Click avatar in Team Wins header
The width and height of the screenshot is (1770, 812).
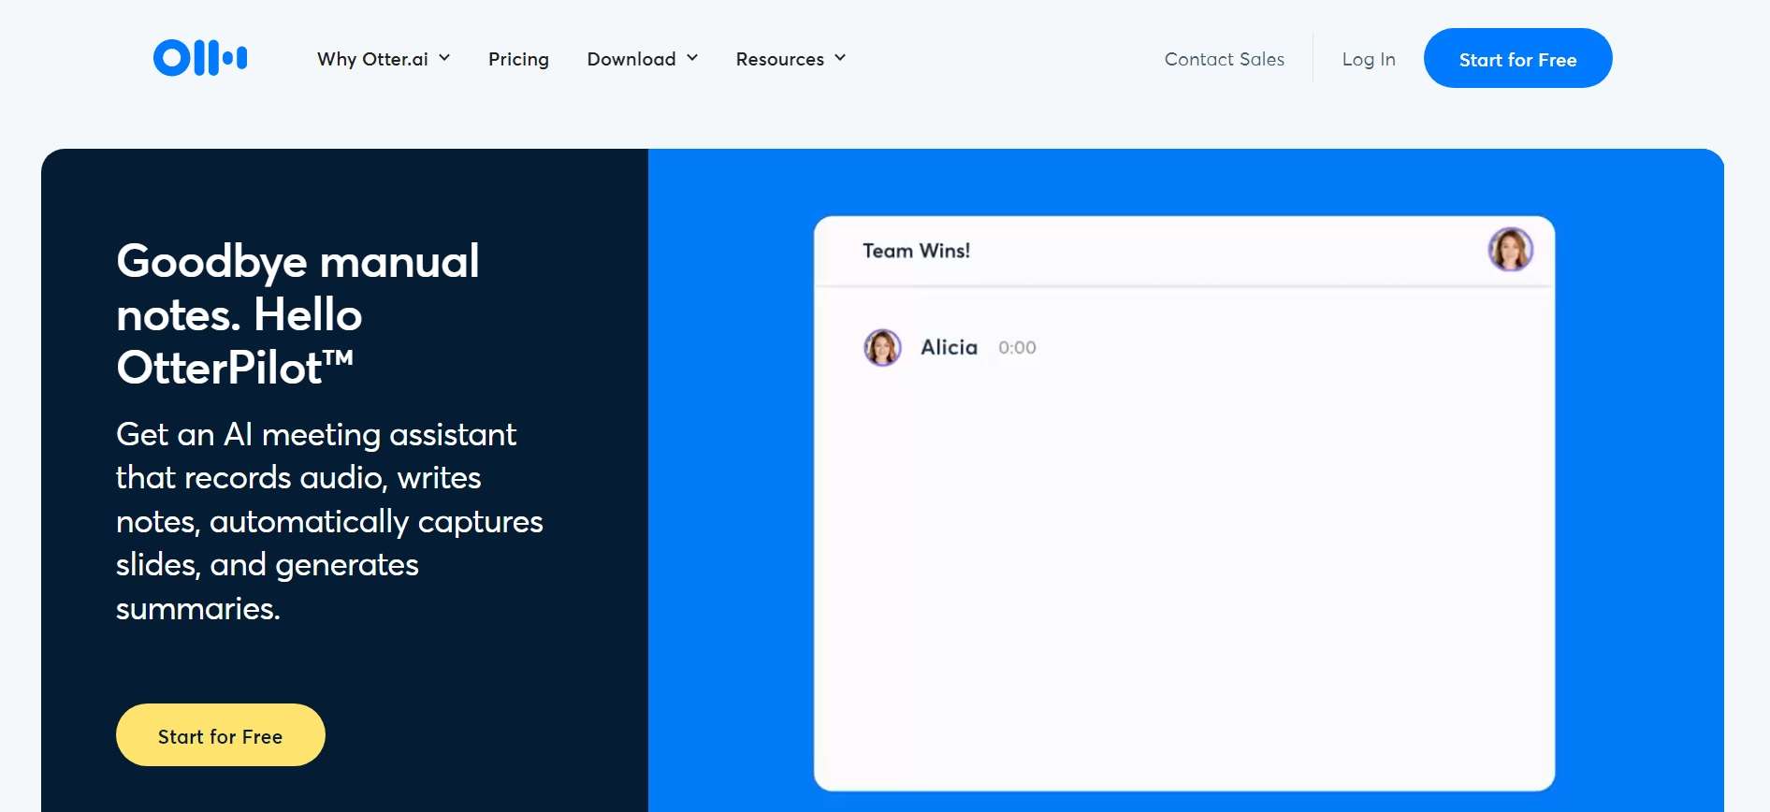tap(1510, 250)
